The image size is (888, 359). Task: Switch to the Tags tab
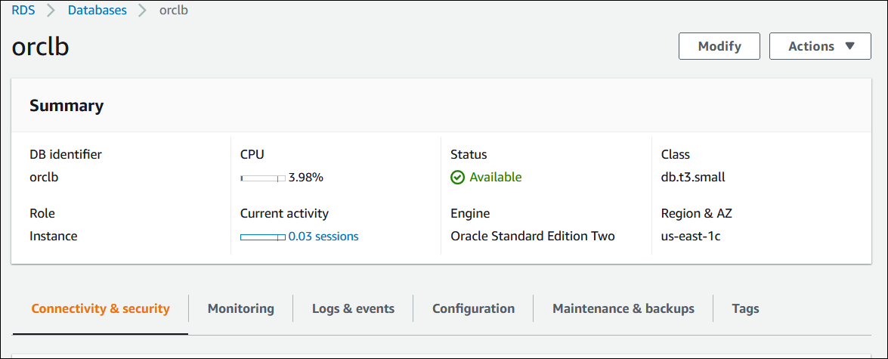click(x=745, y=308)
